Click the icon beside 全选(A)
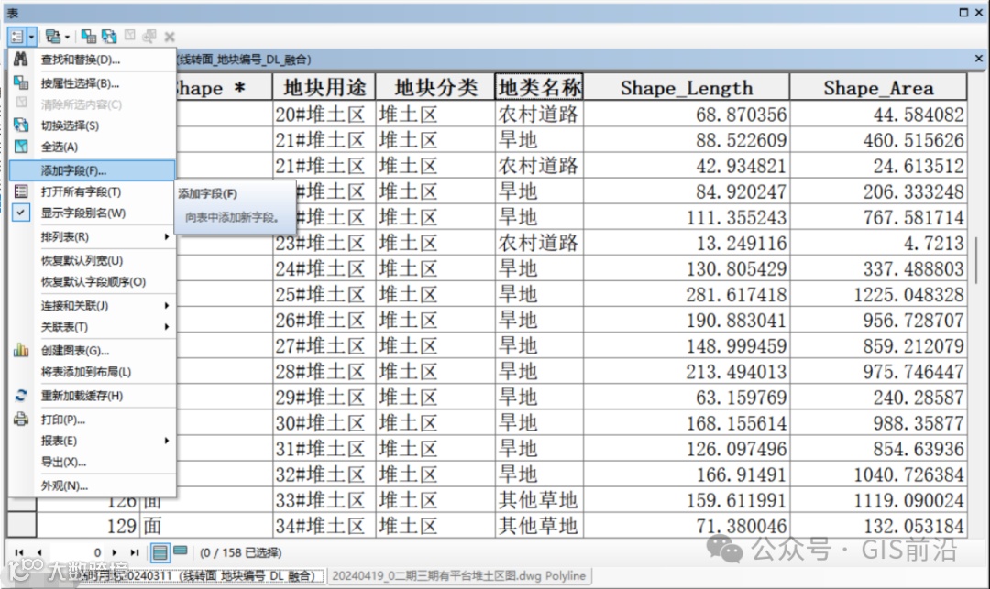Screen dimensions: 990x589 coord(21,147)
